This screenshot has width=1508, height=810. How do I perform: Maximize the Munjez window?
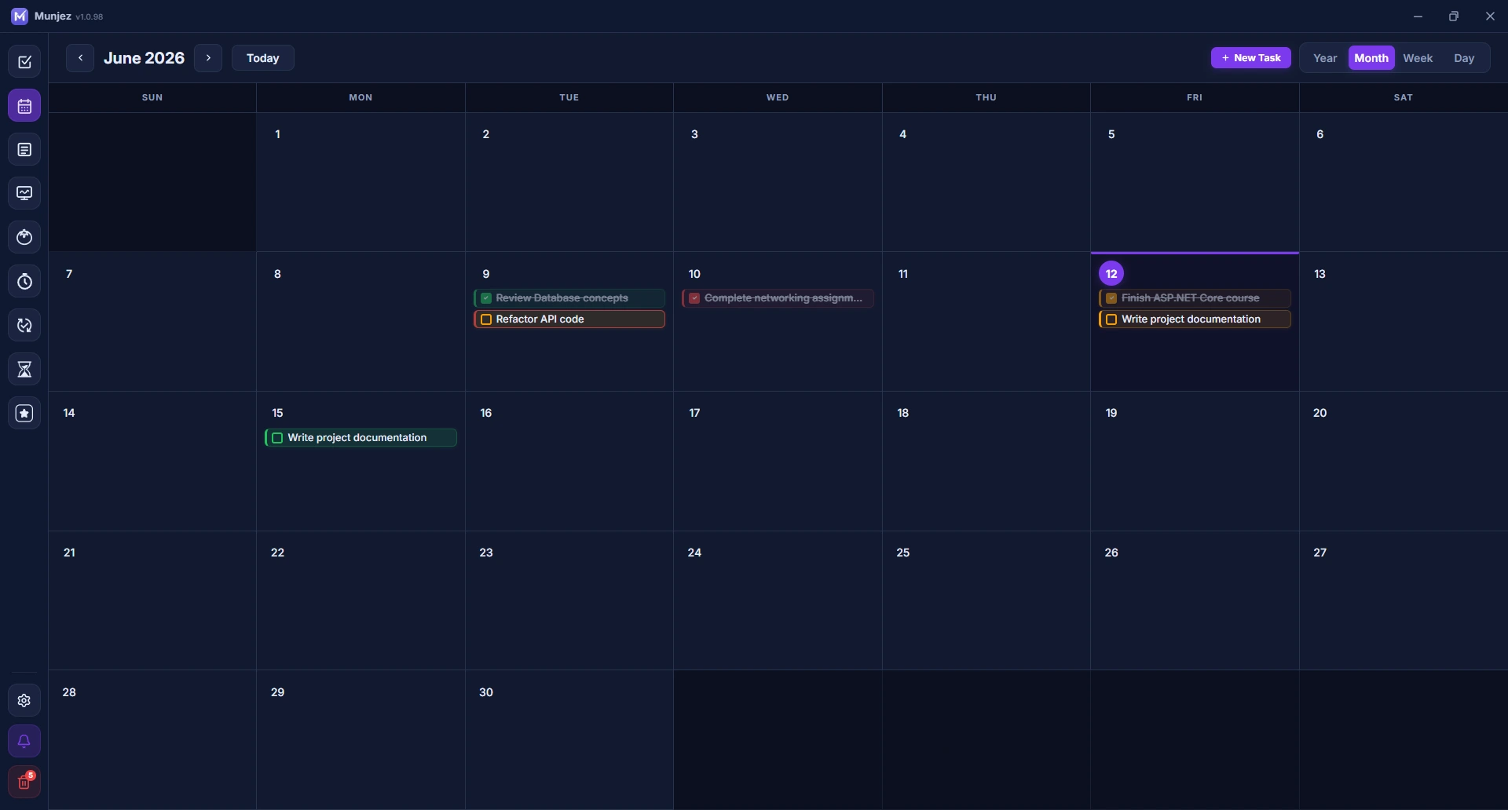click(1454, 16)
